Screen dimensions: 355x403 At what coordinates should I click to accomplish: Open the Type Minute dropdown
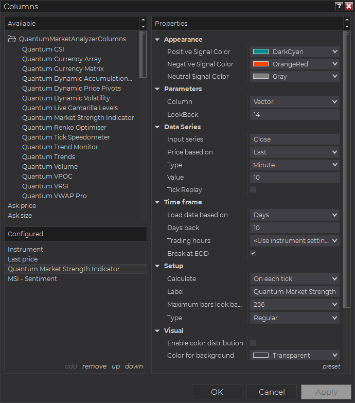point(295,165)
